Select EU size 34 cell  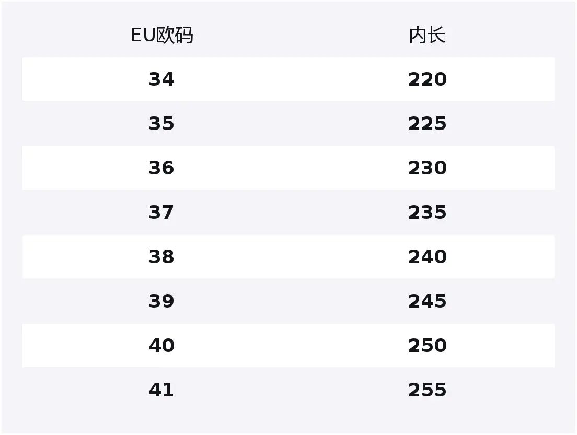coord(161,79)
